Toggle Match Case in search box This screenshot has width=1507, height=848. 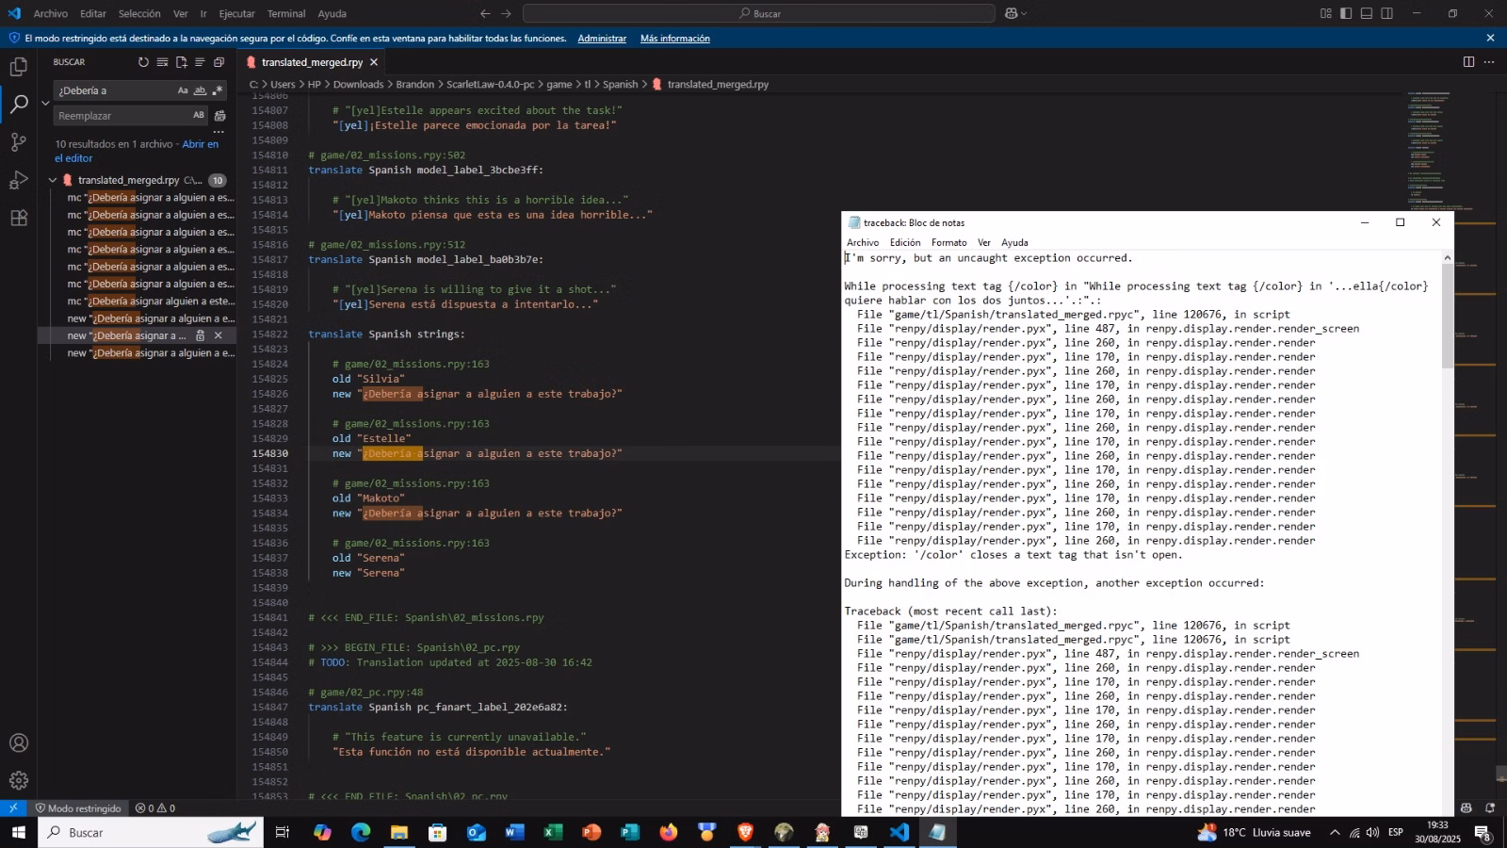183,91
